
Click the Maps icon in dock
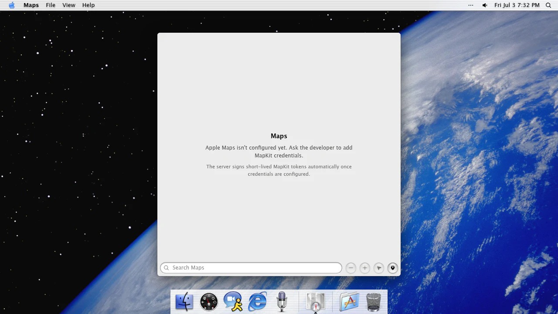316,301
